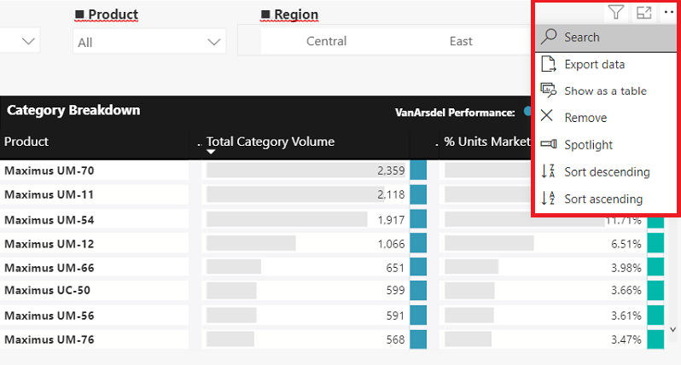
Task: Click the Spotlight icon in menu
Action: click(x=548, y=144)
